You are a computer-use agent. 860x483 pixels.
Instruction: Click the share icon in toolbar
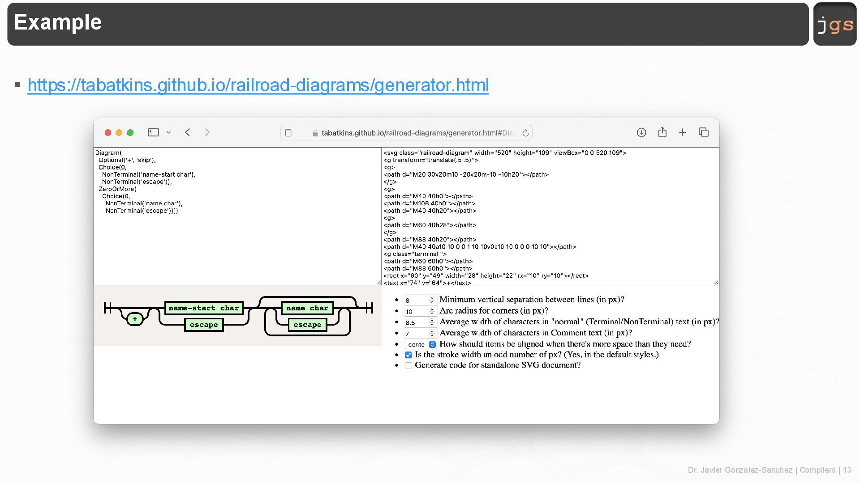[662, 132]
